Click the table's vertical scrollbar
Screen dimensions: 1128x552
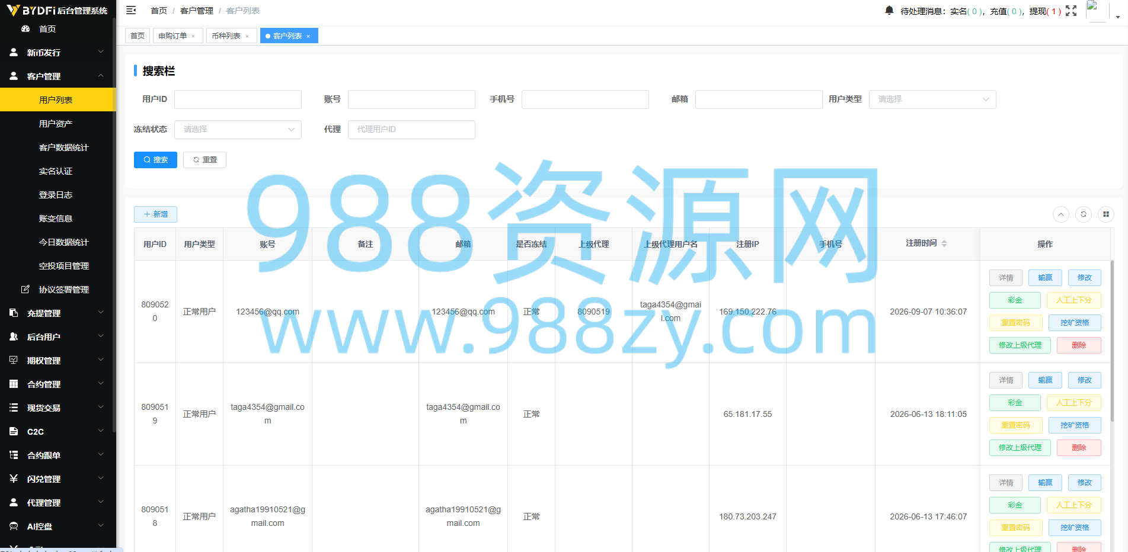[1111, 341]
